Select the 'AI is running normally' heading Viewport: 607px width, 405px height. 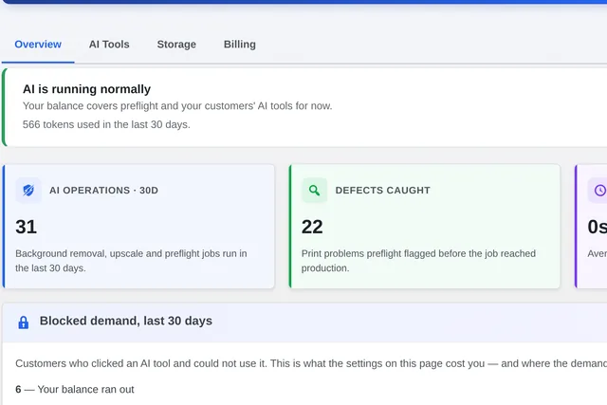86,89
